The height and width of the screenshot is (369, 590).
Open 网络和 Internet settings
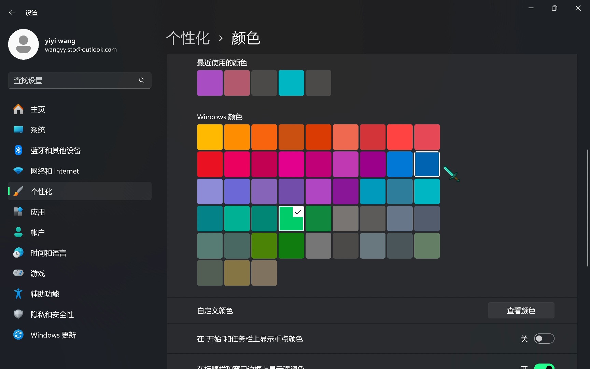pos(80,171)
